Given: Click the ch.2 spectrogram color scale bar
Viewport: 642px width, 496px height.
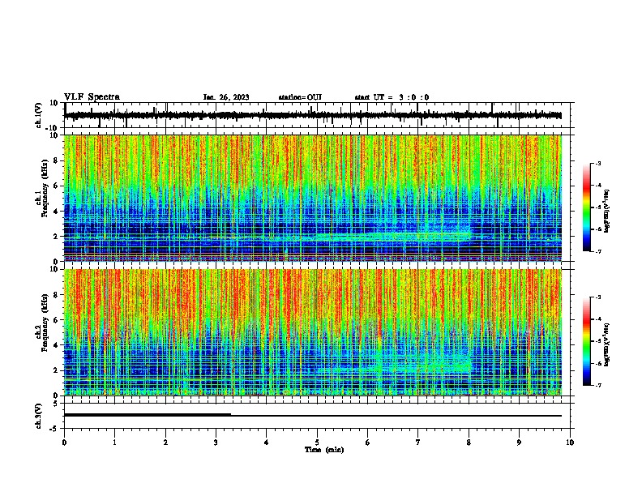Looking at the screenshot, I should [x=586, y=341].
